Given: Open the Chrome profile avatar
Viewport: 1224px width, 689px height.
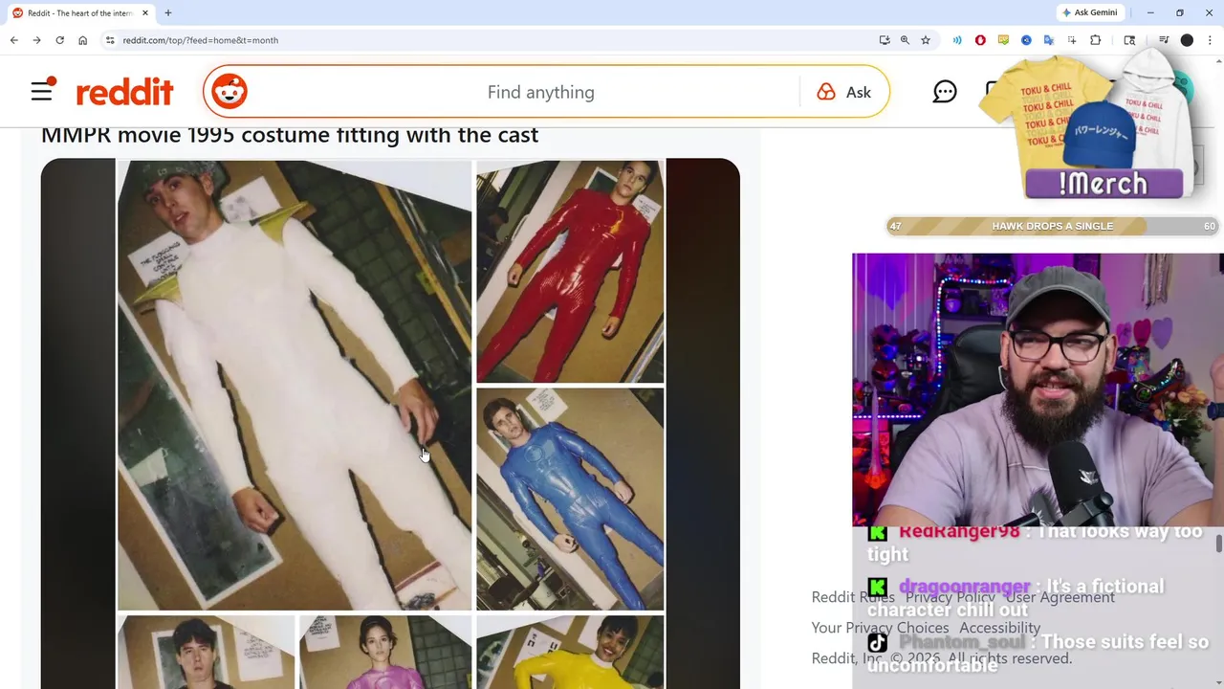Looking at the screenshot, I should tap(1187, 40).
